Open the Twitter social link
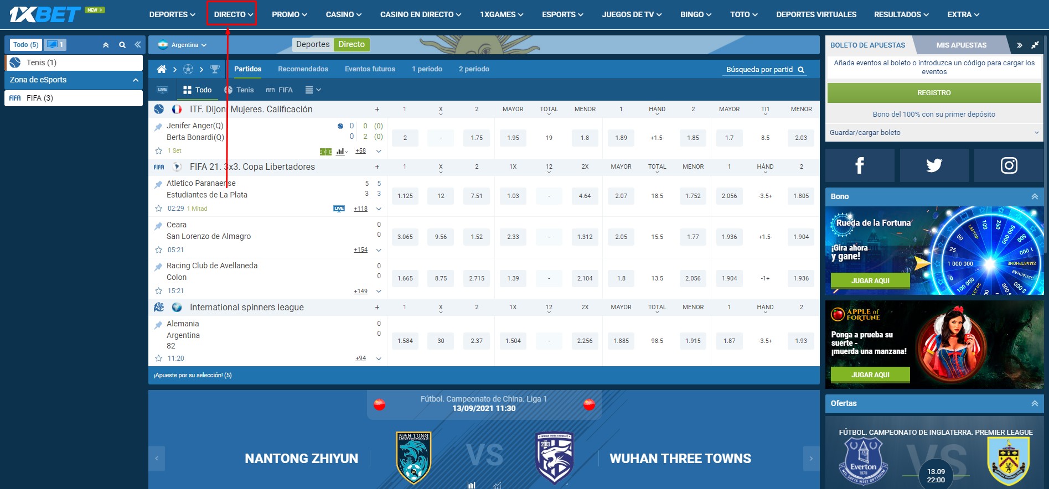1049x489 pixels. (934, 165)
